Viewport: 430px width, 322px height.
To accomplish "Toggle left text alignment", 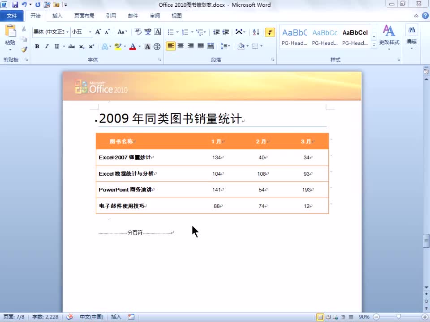I will [x=170, y=46].
